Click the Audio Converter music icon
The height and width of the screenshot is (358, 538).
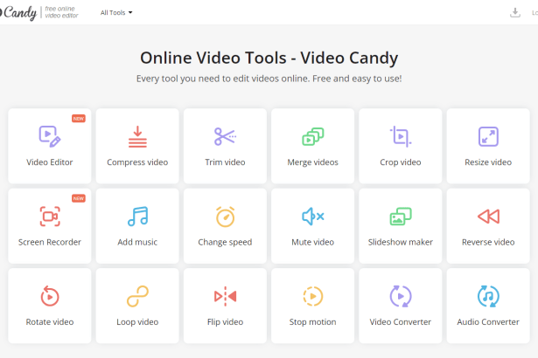tap(488, 296)
